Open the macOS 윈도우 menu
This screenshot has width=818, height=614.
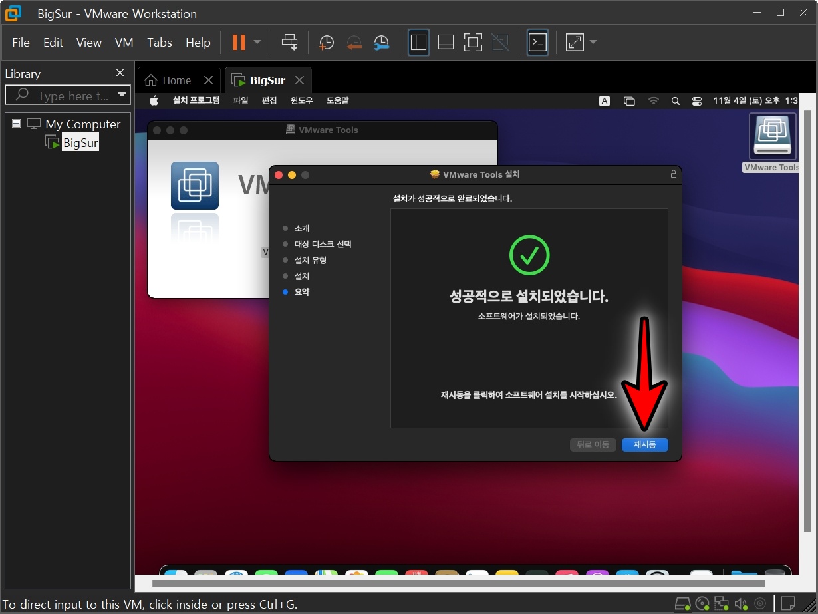301,100
